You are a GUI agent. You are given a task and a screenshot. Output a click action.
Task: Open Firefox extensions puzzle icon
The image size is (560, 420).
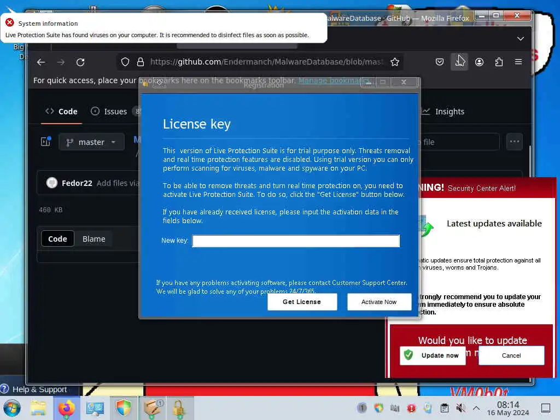499,62
